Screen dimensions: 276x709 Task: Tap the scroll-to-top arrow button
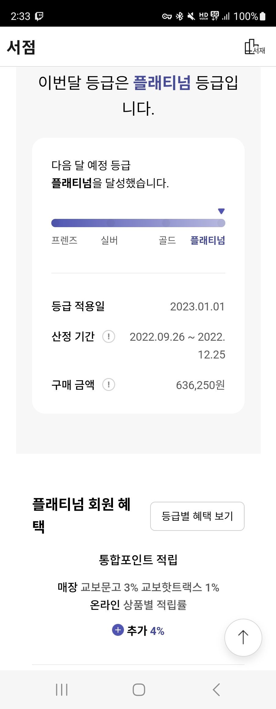243,637
